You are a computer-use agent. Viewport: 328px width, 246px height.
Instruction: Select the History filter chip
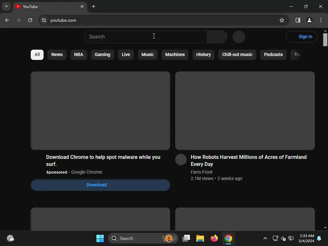pyautogui.click(x=203, y=54)
